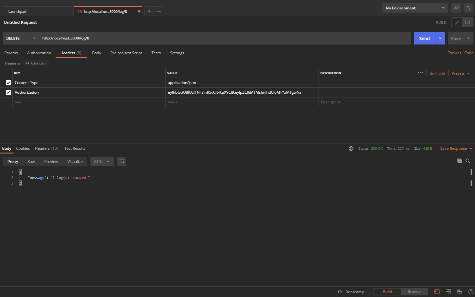Open Postman settings via sliders icon
Viewport: 475px width, 297px height.
point(468,8)
